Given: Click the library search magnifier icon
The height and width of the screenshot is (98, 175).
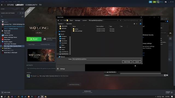Looking at the screenshot, I should tap(2, 17).
